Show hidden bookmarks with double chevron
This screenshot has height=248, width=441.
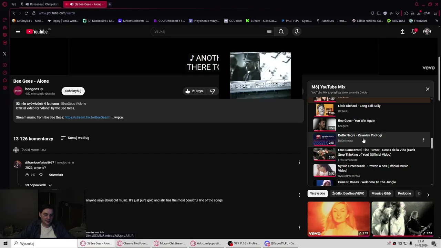click(x=437, y=21)
